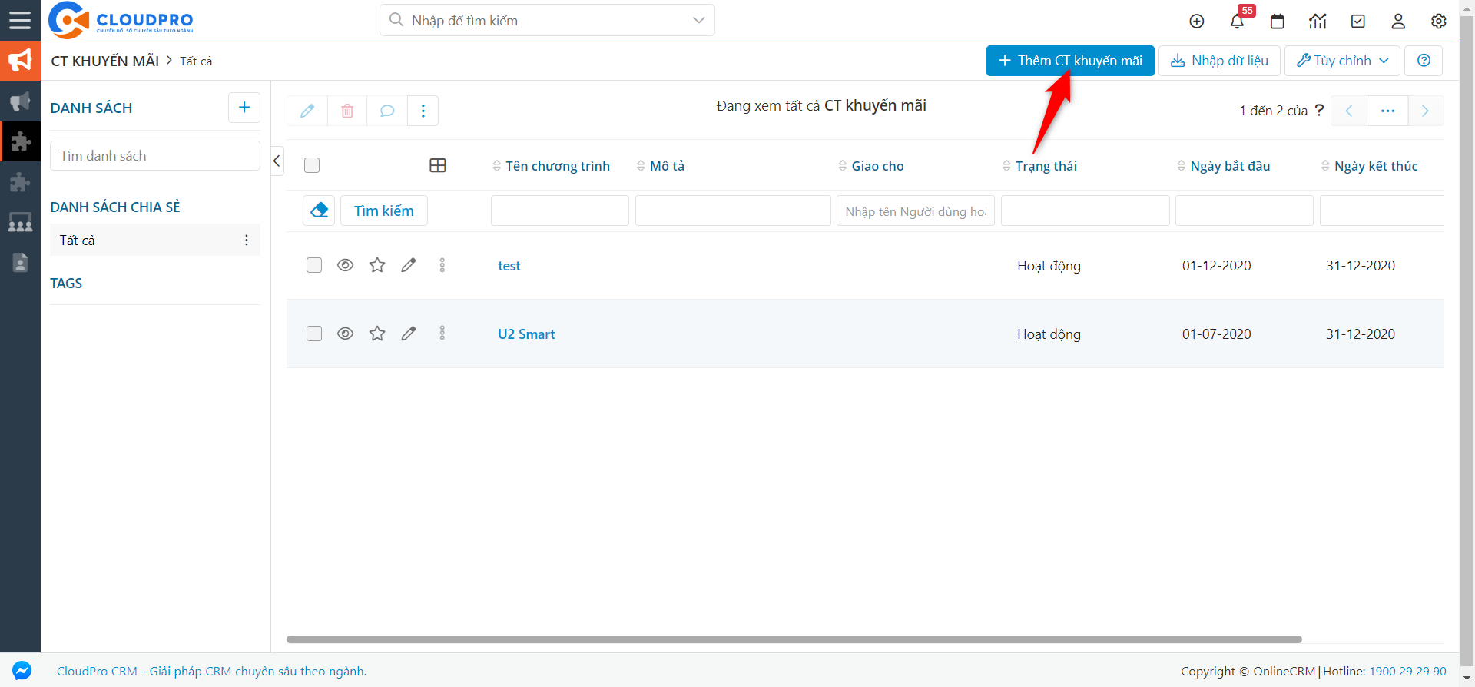Focus the Giao cho user filter field

coord(916,211)
